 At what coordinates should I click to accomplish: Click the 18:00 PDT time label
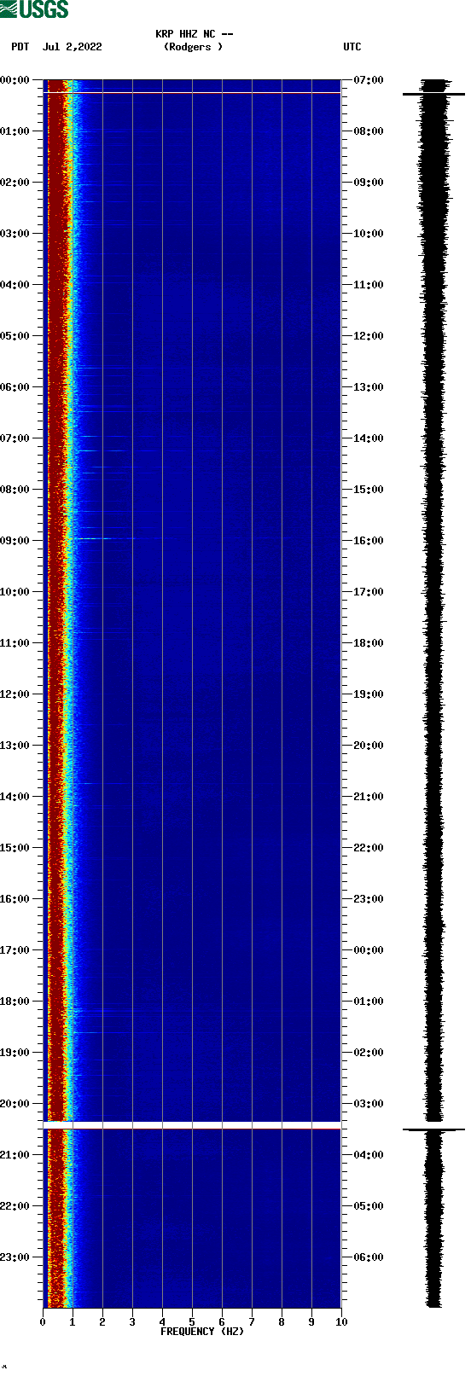click(15, 1002)
